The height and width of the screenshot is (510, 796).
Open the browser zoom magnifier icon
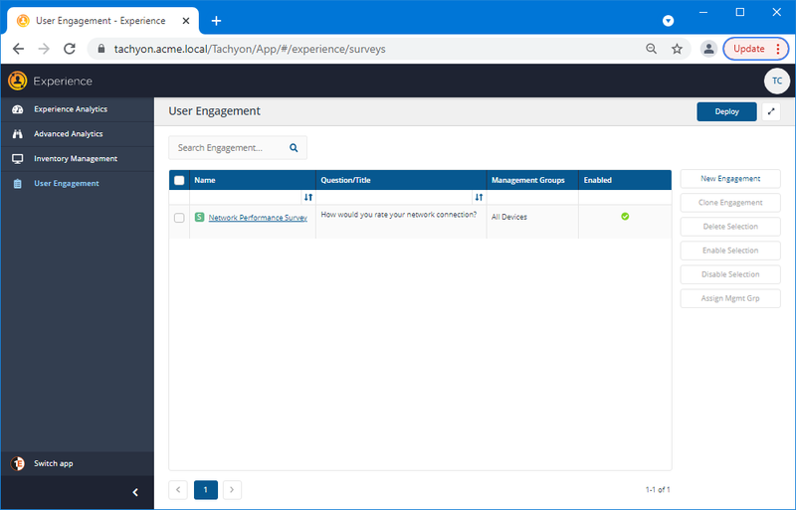(652, 49)
